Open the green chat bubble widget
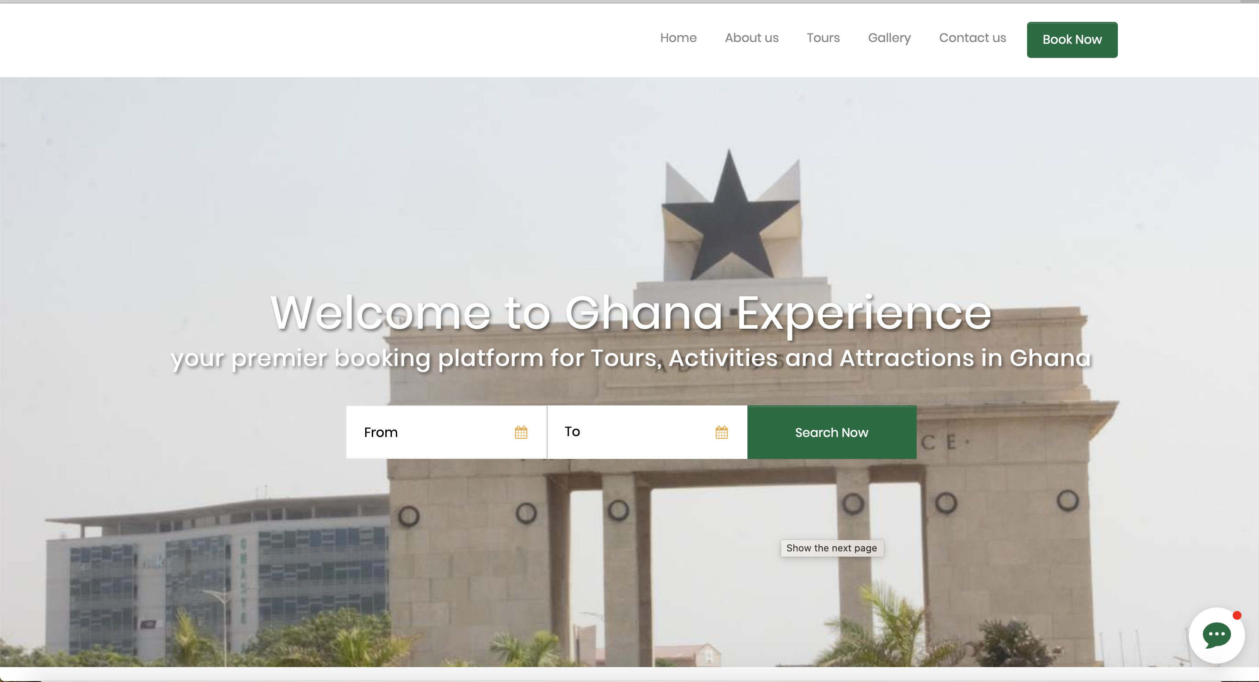The image size is (1259, 682). (x=1216, y=635)
